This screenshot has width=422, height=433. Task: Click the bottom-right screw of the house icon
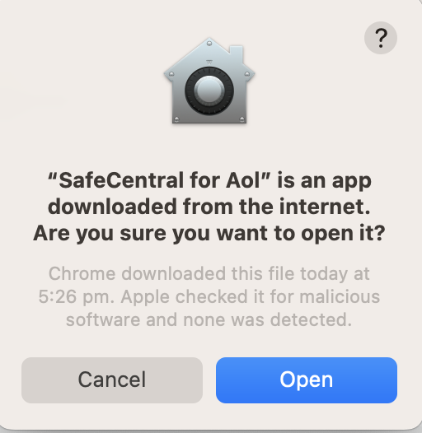click(x=242, y=119)
